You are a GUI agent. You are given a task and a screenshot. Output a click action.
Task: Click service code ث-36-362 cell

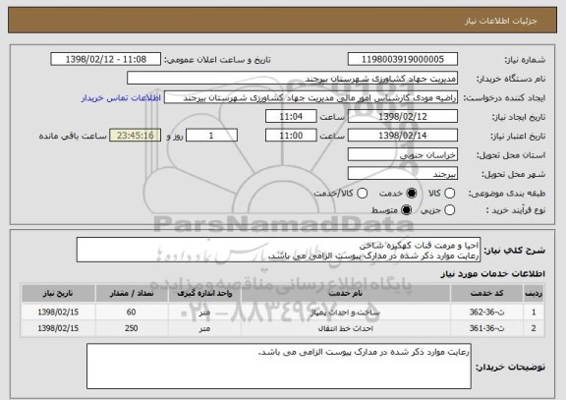(x=486, y=312)
